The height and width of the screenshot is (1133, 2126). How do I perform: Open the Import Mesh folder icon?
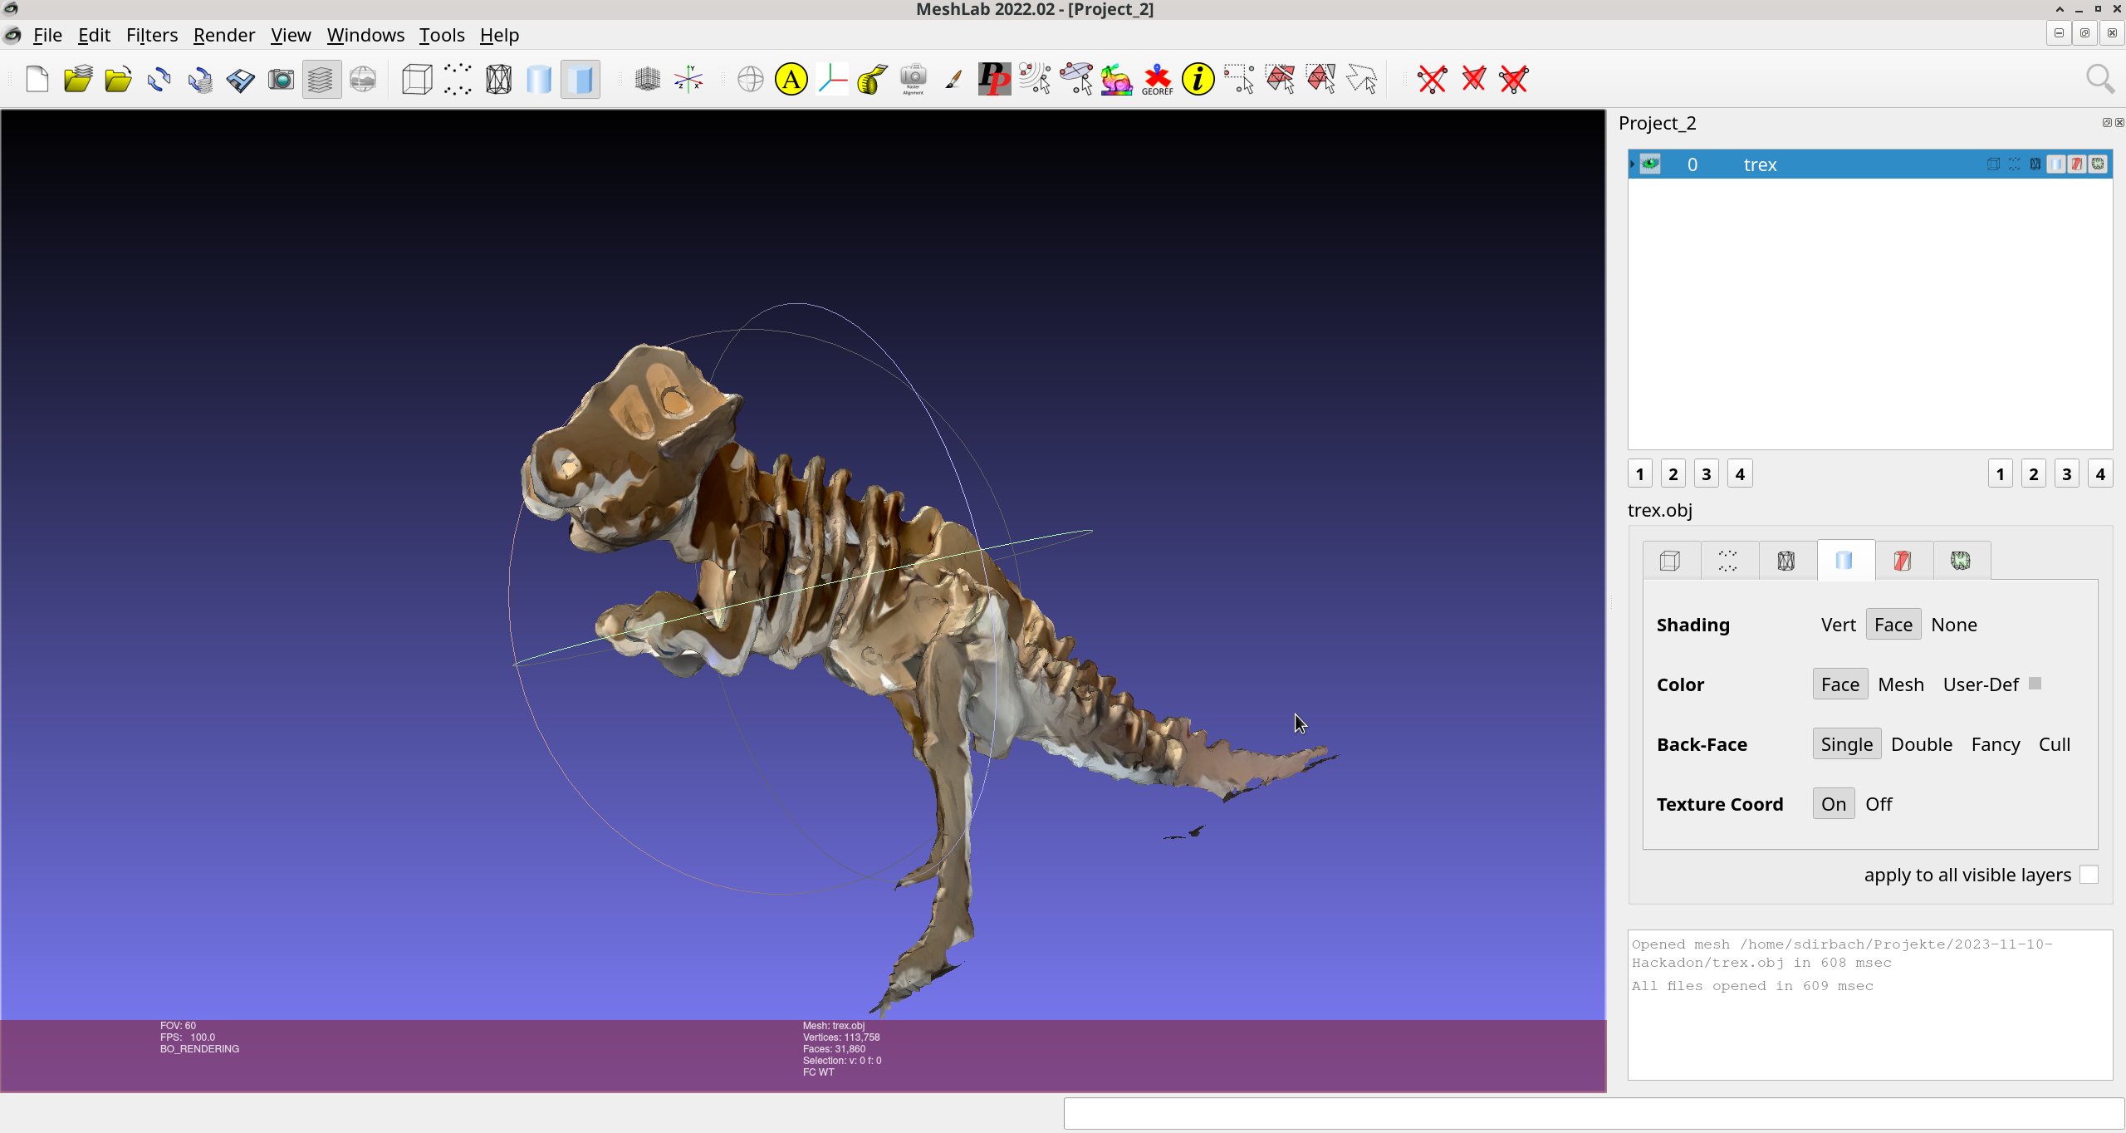(x=118, y=80)
